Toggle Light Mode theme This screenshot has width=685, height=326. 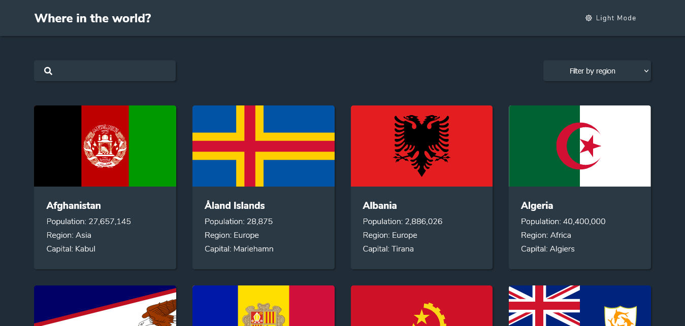point(611,18)
